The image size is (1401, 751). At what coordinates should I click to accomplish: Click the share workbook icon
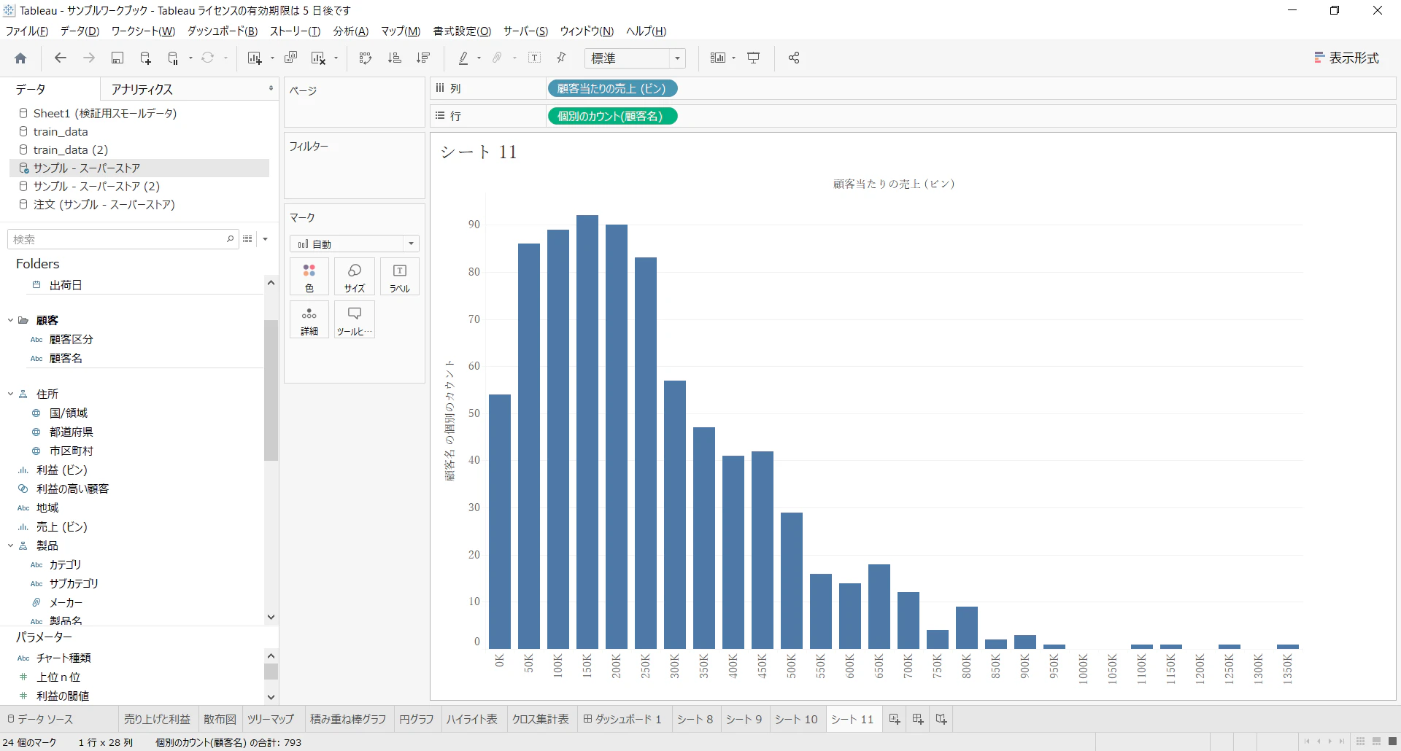click(x=794, y=58)
